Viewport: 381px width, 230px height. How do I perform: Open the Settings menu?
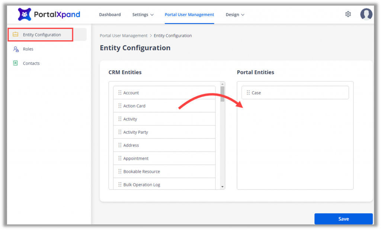pyautogui.click(x=143, y=15)
